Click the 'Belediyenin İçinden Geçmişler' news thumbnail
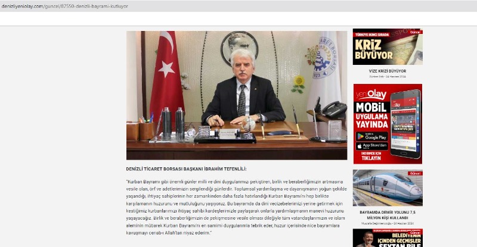Image resolution: width=477 pixels, height=247 pixels. tap(387, 238)
